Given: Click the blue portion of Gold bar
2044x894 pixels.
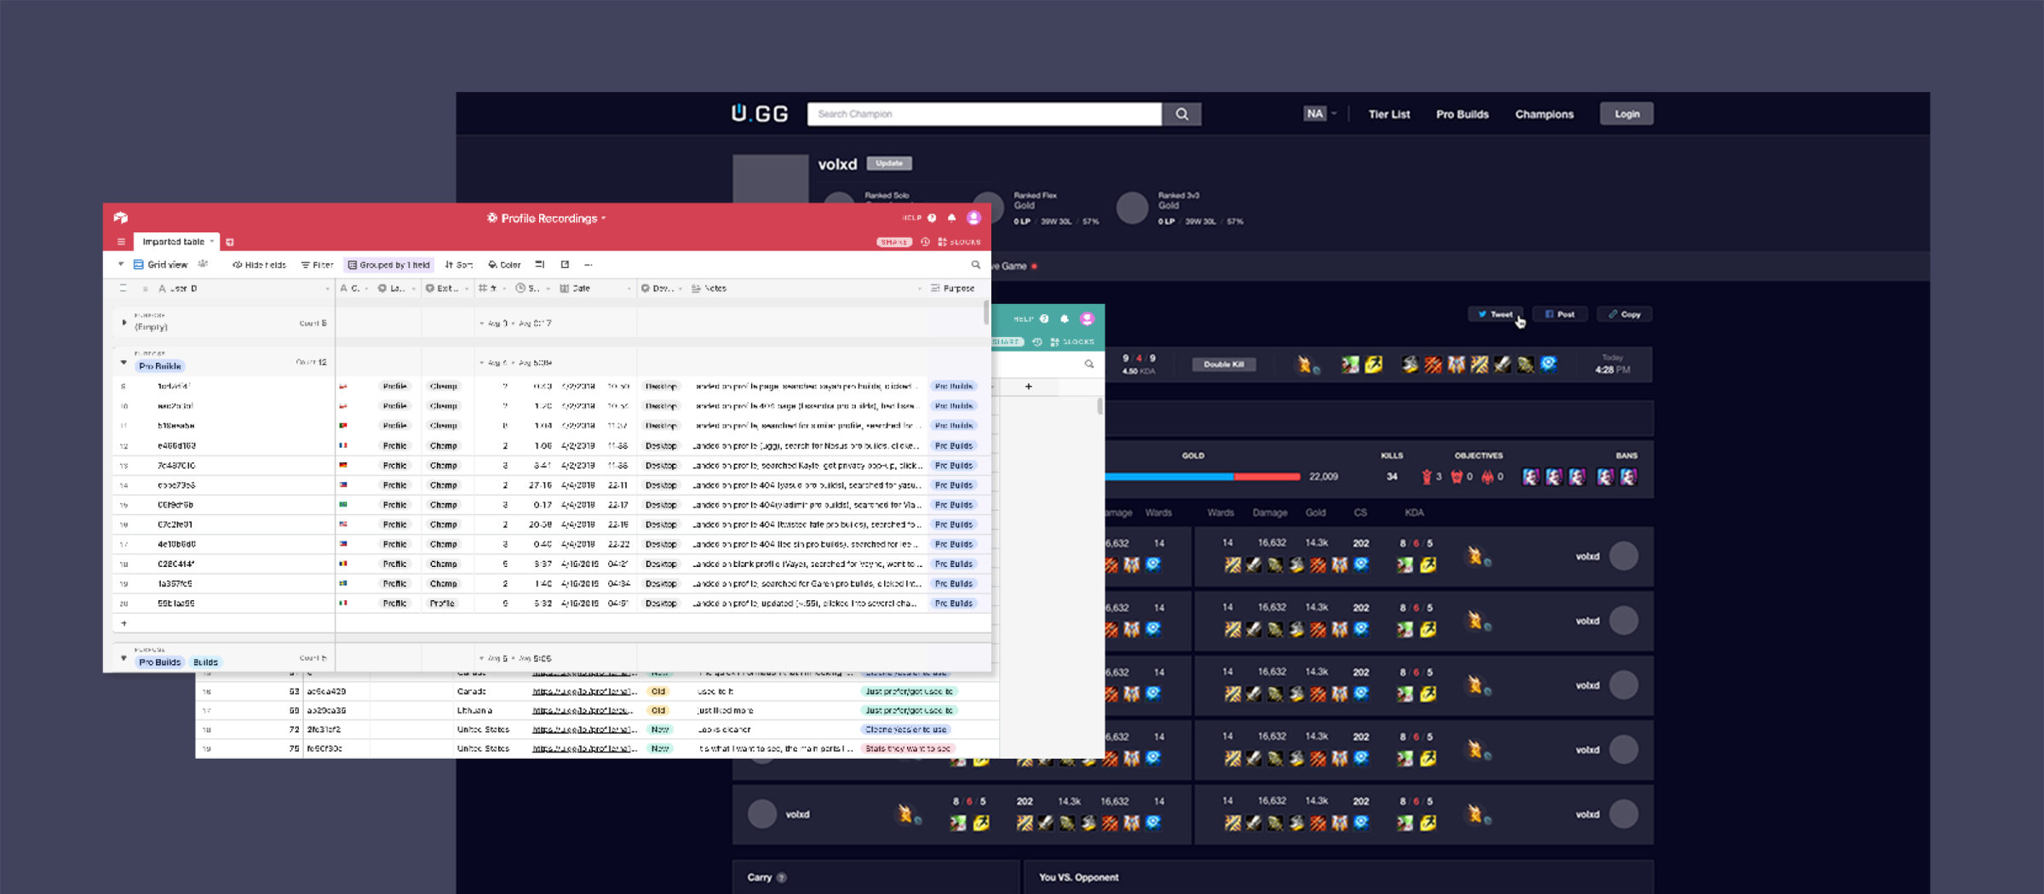Looking at the screenshot, I should tap(1169, 477).
